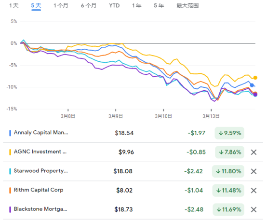Click the 3月8日 date label on axis
Screen dimensions: 267x221
click(68, 116)
